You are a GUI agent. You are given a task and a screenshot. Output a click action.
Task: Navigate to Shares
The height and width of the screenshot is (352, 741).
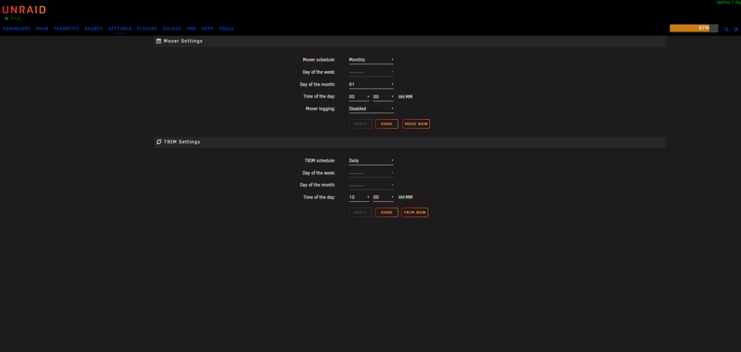coord(93,29)
